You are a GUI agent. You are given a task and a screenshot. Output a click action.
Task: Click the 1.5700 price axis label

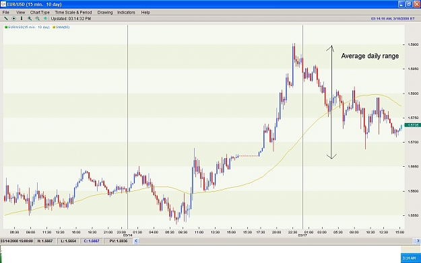pyautogui.click(x=413, y=142)
